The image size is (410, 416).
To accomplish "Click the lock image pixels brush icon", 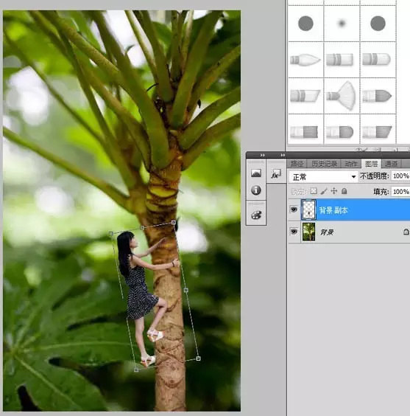I will [324, 191].
